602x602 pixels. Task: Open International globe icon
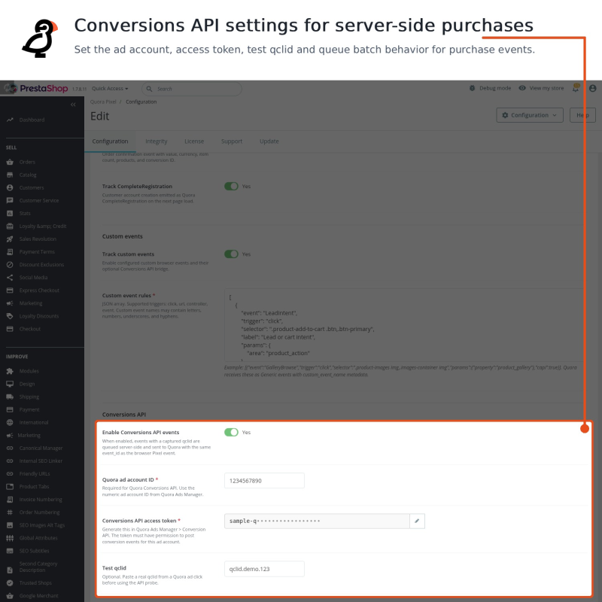10,422
